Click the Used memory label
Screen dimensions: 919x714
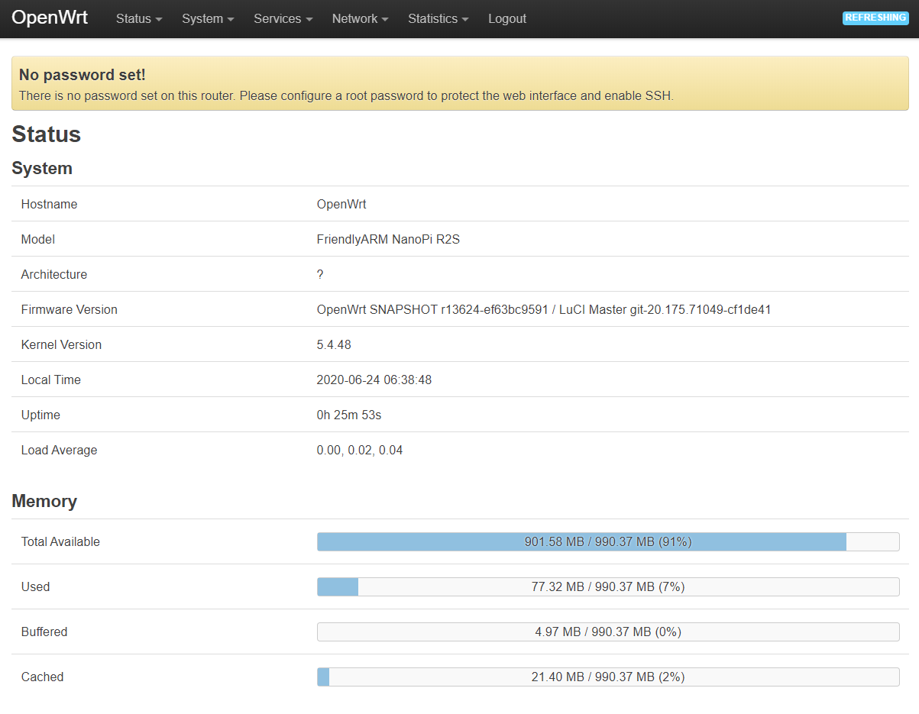(x=35, y=587)
